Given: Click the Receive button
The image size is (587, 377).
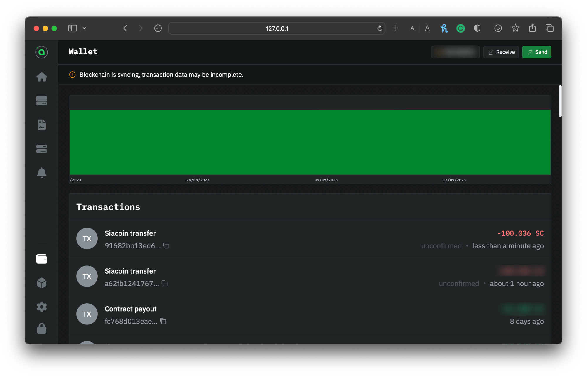Looking at the screenshot, I should (x=501, y=52).
